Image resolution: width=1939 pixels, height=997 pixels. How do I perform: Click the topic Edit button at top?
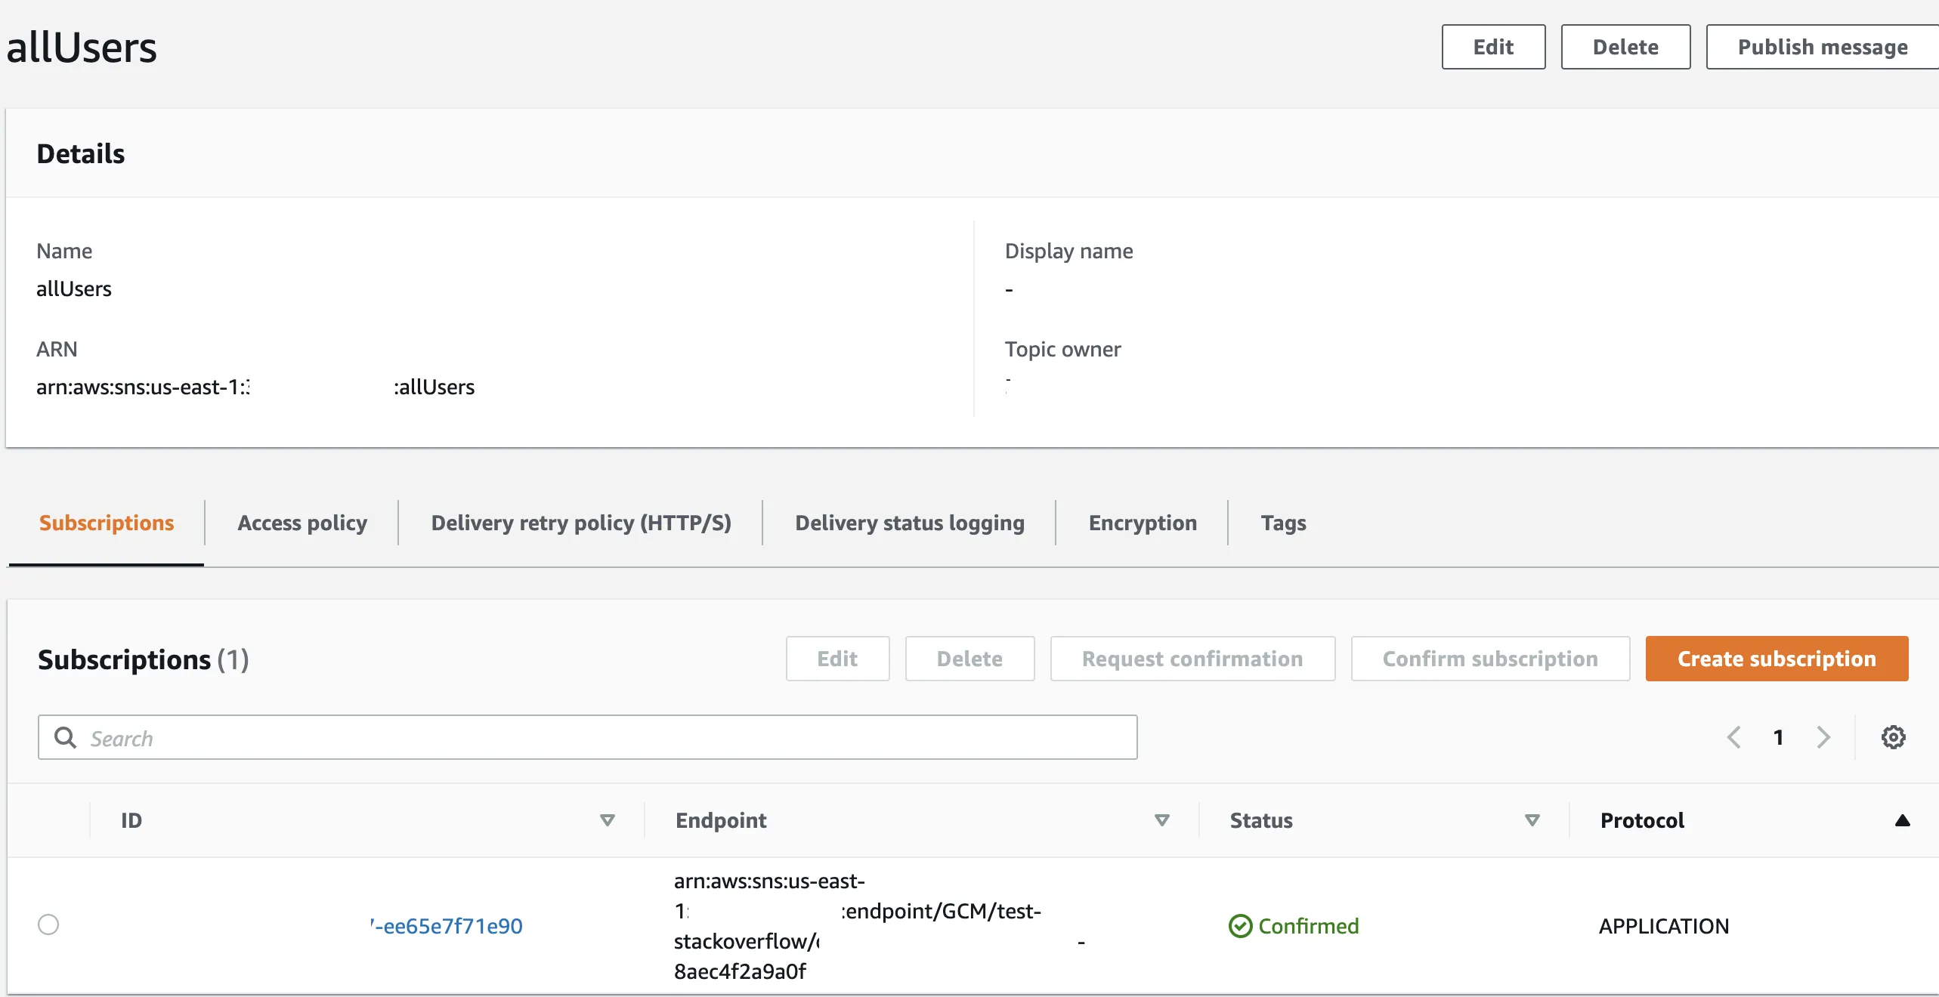coord(1493,47)
